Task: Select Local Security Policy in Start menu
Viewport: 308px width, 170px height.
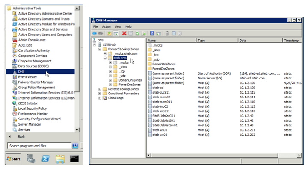Action: tap(33, 108)
